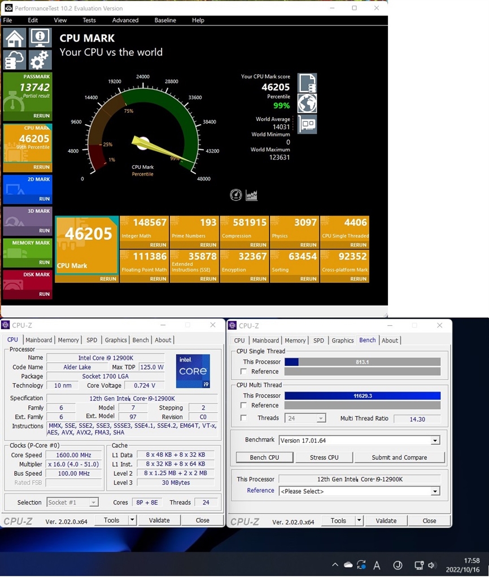Click the save results document icon
The image size is (489, 578).
point(307,83)
